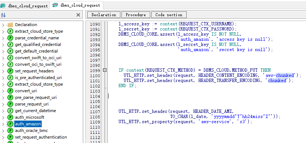The width and height of the screenshot is (306, 143).
Task: Click the procedure icon of auth_microsoft
Action: [10, 118]
